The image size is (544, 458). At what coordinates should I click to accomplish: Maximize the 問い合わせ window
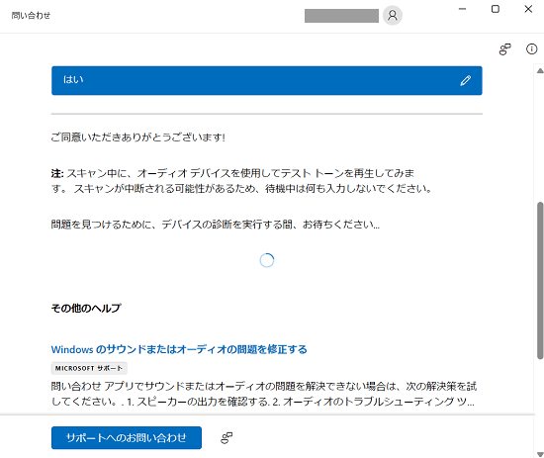point(496,9)
